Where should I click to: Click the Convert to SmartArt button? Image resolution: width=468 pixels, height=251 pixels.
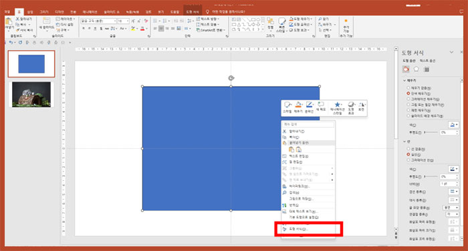(x=211, y=30)
